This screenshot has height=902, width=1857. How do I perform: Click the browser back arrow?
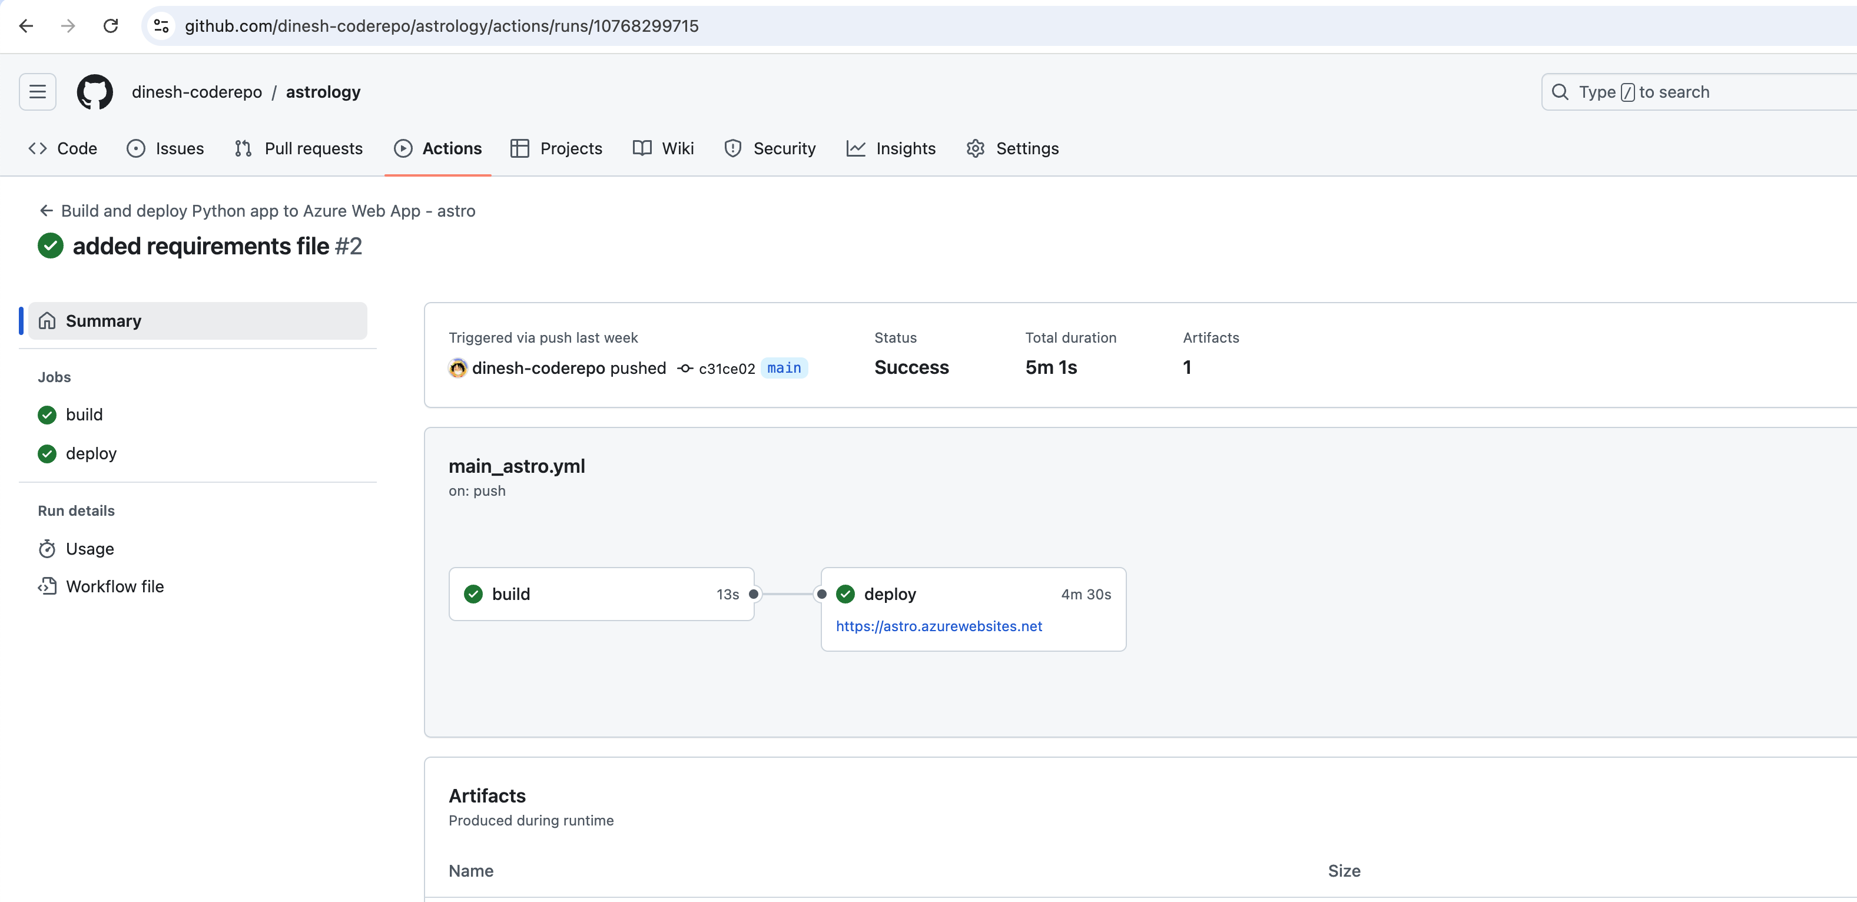click(26, 26)
